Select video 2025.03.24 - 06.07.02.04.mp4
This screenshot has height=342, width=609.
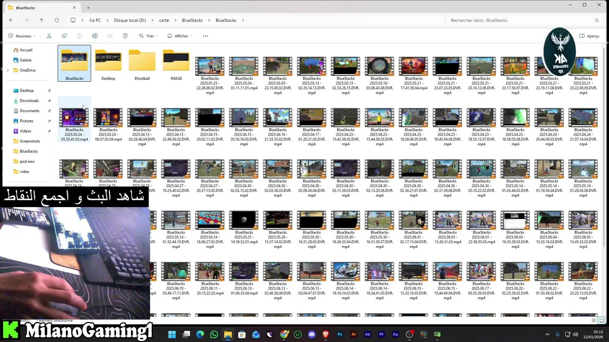[x=108, y=124]
